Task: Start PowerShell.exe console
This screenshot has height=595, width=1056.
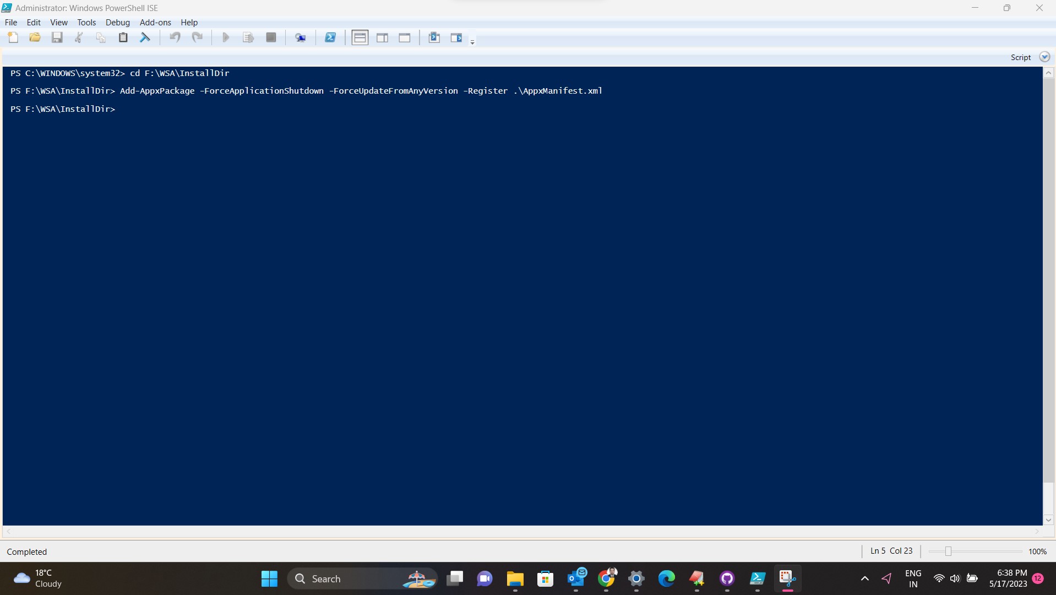Action: click(x=330, y=37)
